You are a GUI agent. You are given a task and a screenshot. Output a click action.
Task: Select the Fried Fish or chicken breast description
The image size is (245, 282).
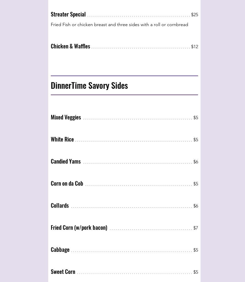tap(119, 25)
